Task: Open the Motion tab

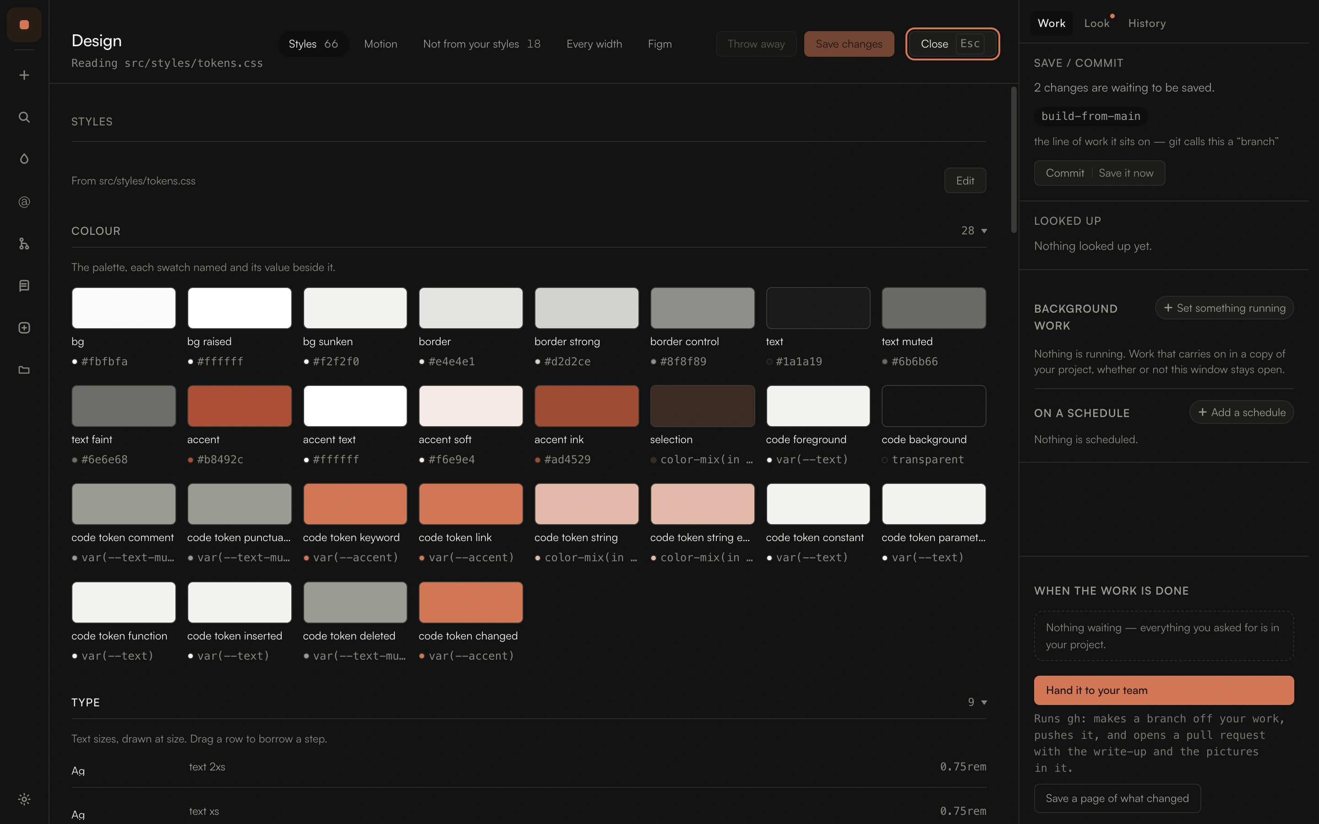Action: point(381,44)
